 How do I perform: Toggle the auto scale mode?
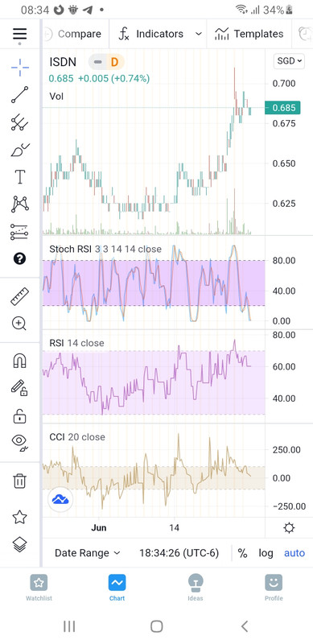pyautogui.click(x=294, y=553)
